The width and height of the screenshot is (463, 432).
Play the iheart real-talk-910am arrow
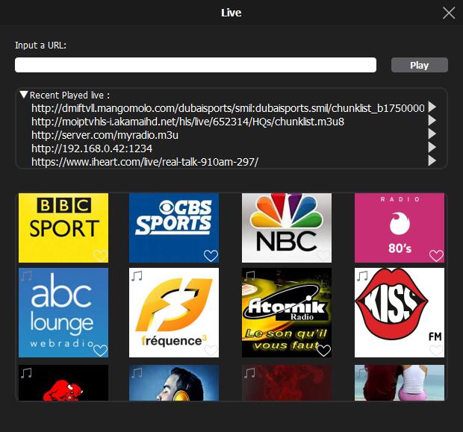pyautogui.click(x=432, y=160)
